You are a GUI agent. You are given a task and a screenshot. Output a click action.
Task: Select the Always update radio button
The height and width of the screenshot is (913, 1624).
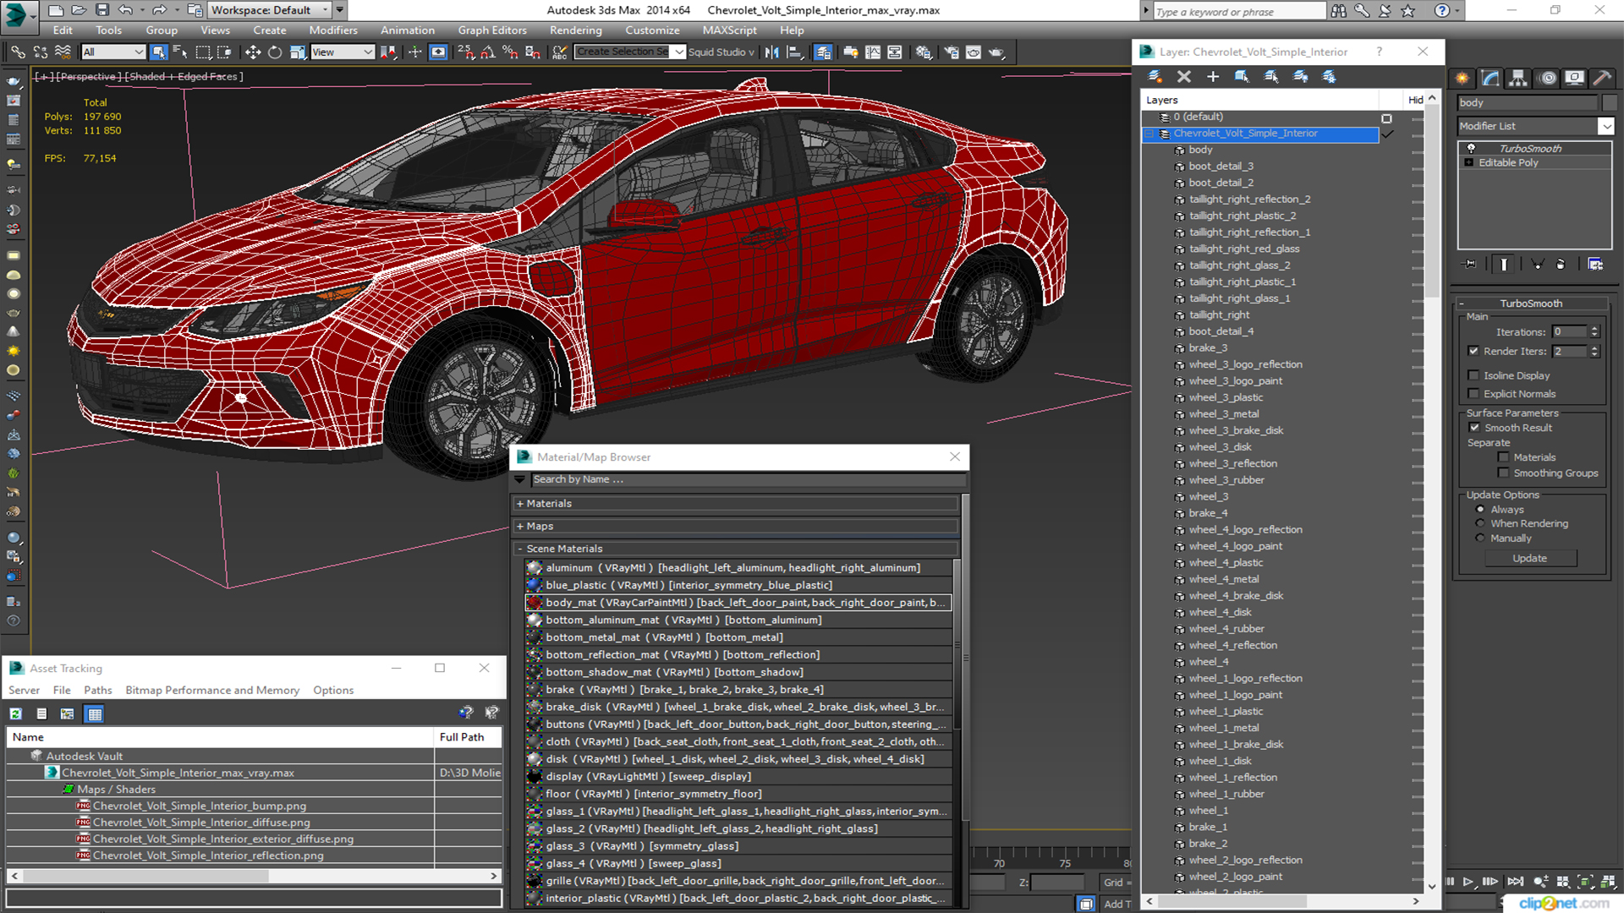click(x=1480, y=510)
